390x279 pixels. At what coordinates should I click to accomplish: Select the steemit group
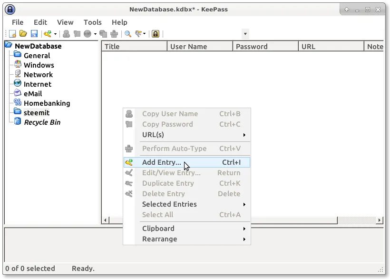tap(37, 112)
